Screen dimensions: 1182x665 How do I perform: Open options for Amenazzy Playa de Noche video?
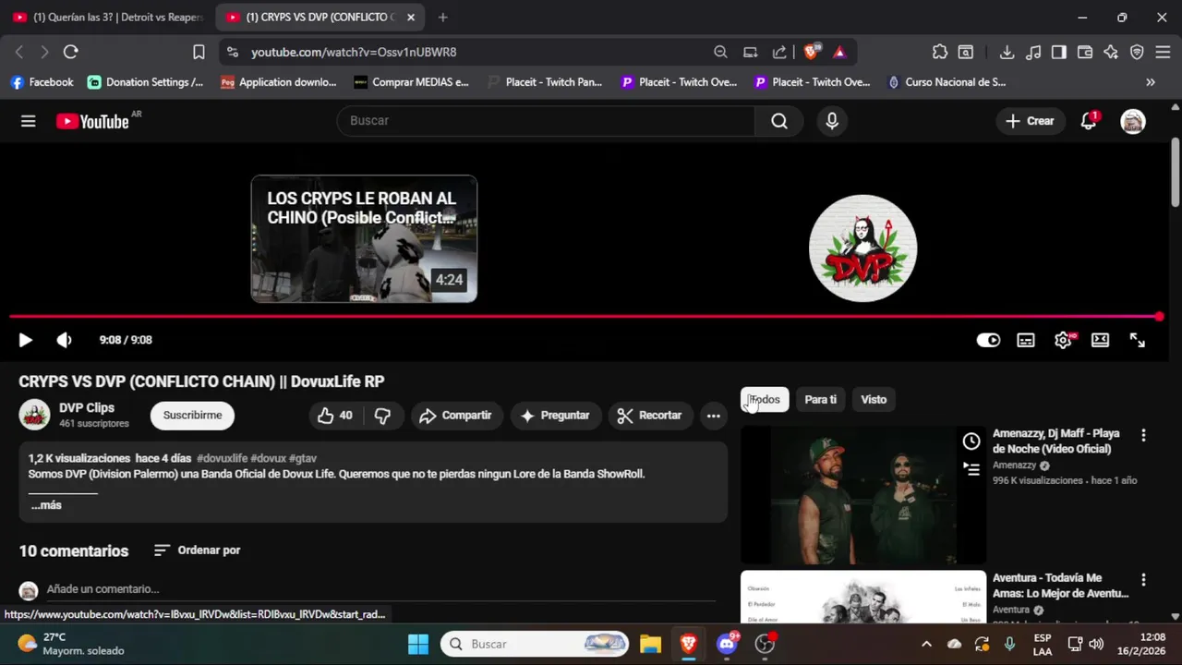click(x=1143, y=435)
